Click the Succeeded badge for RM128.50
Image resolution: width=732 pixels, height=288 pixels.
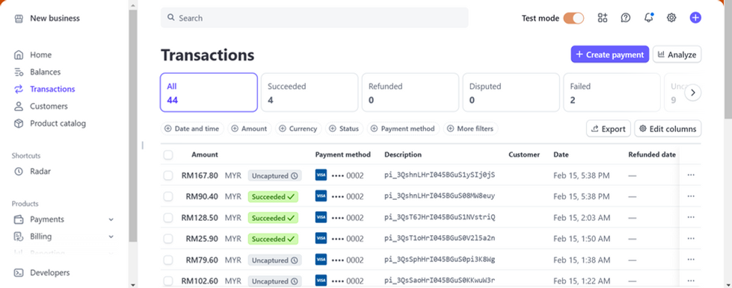click(273, 218)
